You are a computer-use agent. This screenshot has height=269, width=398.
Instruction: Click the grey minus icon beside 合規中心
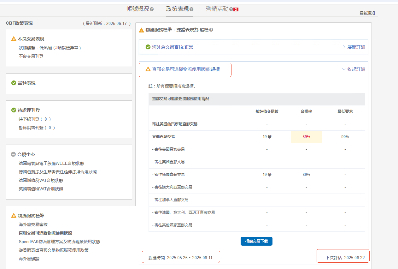[13, 154]
